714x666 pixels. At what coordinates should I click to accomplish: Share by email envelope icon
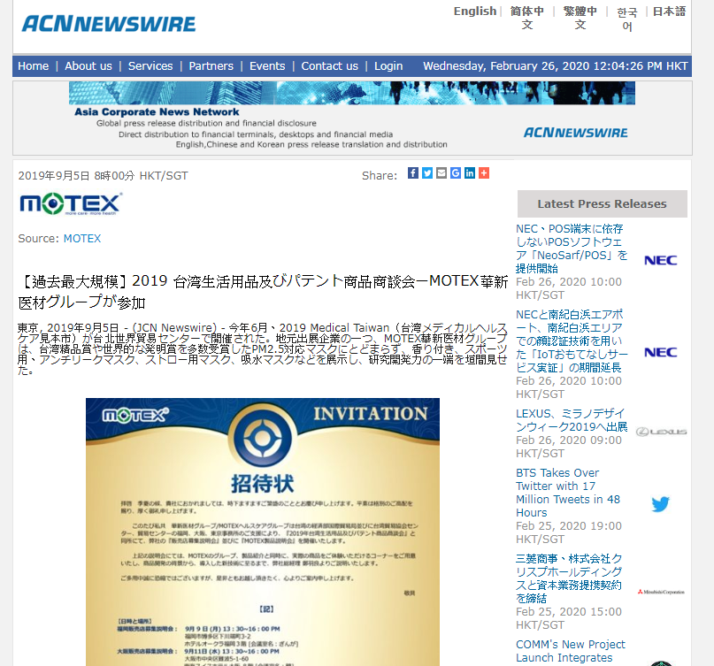pos(441,173)
